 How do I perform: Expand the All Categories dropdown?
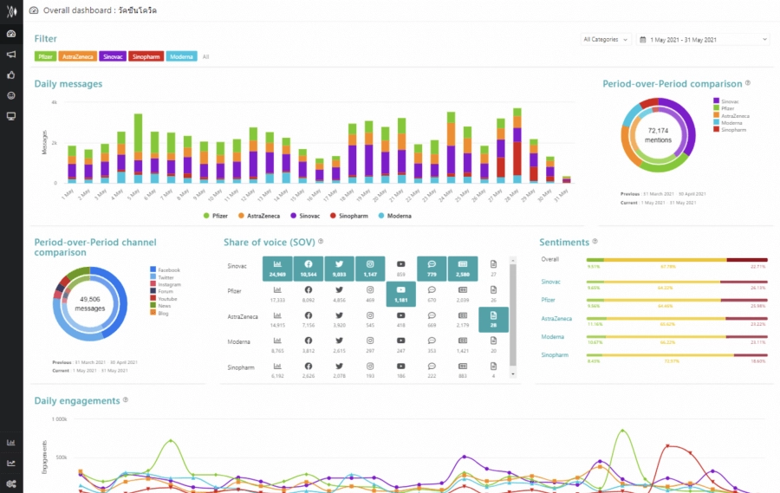click(606, 39)
